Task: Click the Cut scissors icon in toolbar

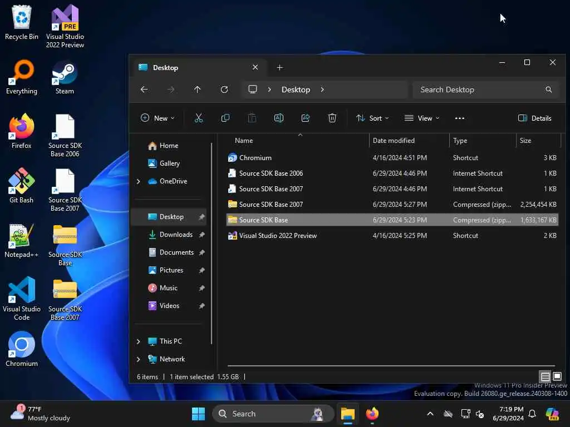Action: click(x=199, y=118)
